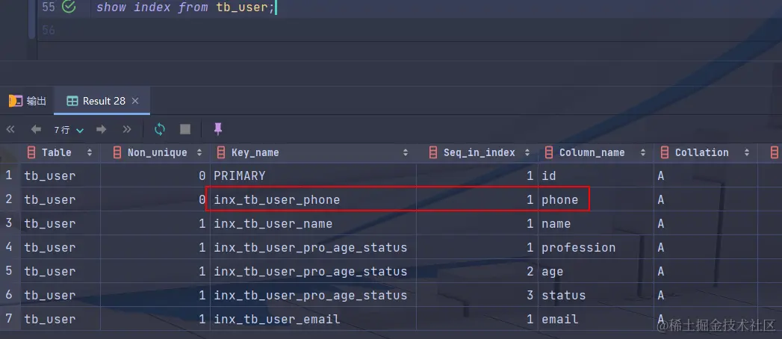
Task: Click the Non_unique 0 cell in PRIMARY row
Action: [155, 176]
